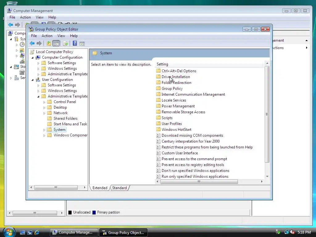The image size is (316, 237).
Task: Click Local Computer Policy root icon
Action: click(x=32, y=52)
